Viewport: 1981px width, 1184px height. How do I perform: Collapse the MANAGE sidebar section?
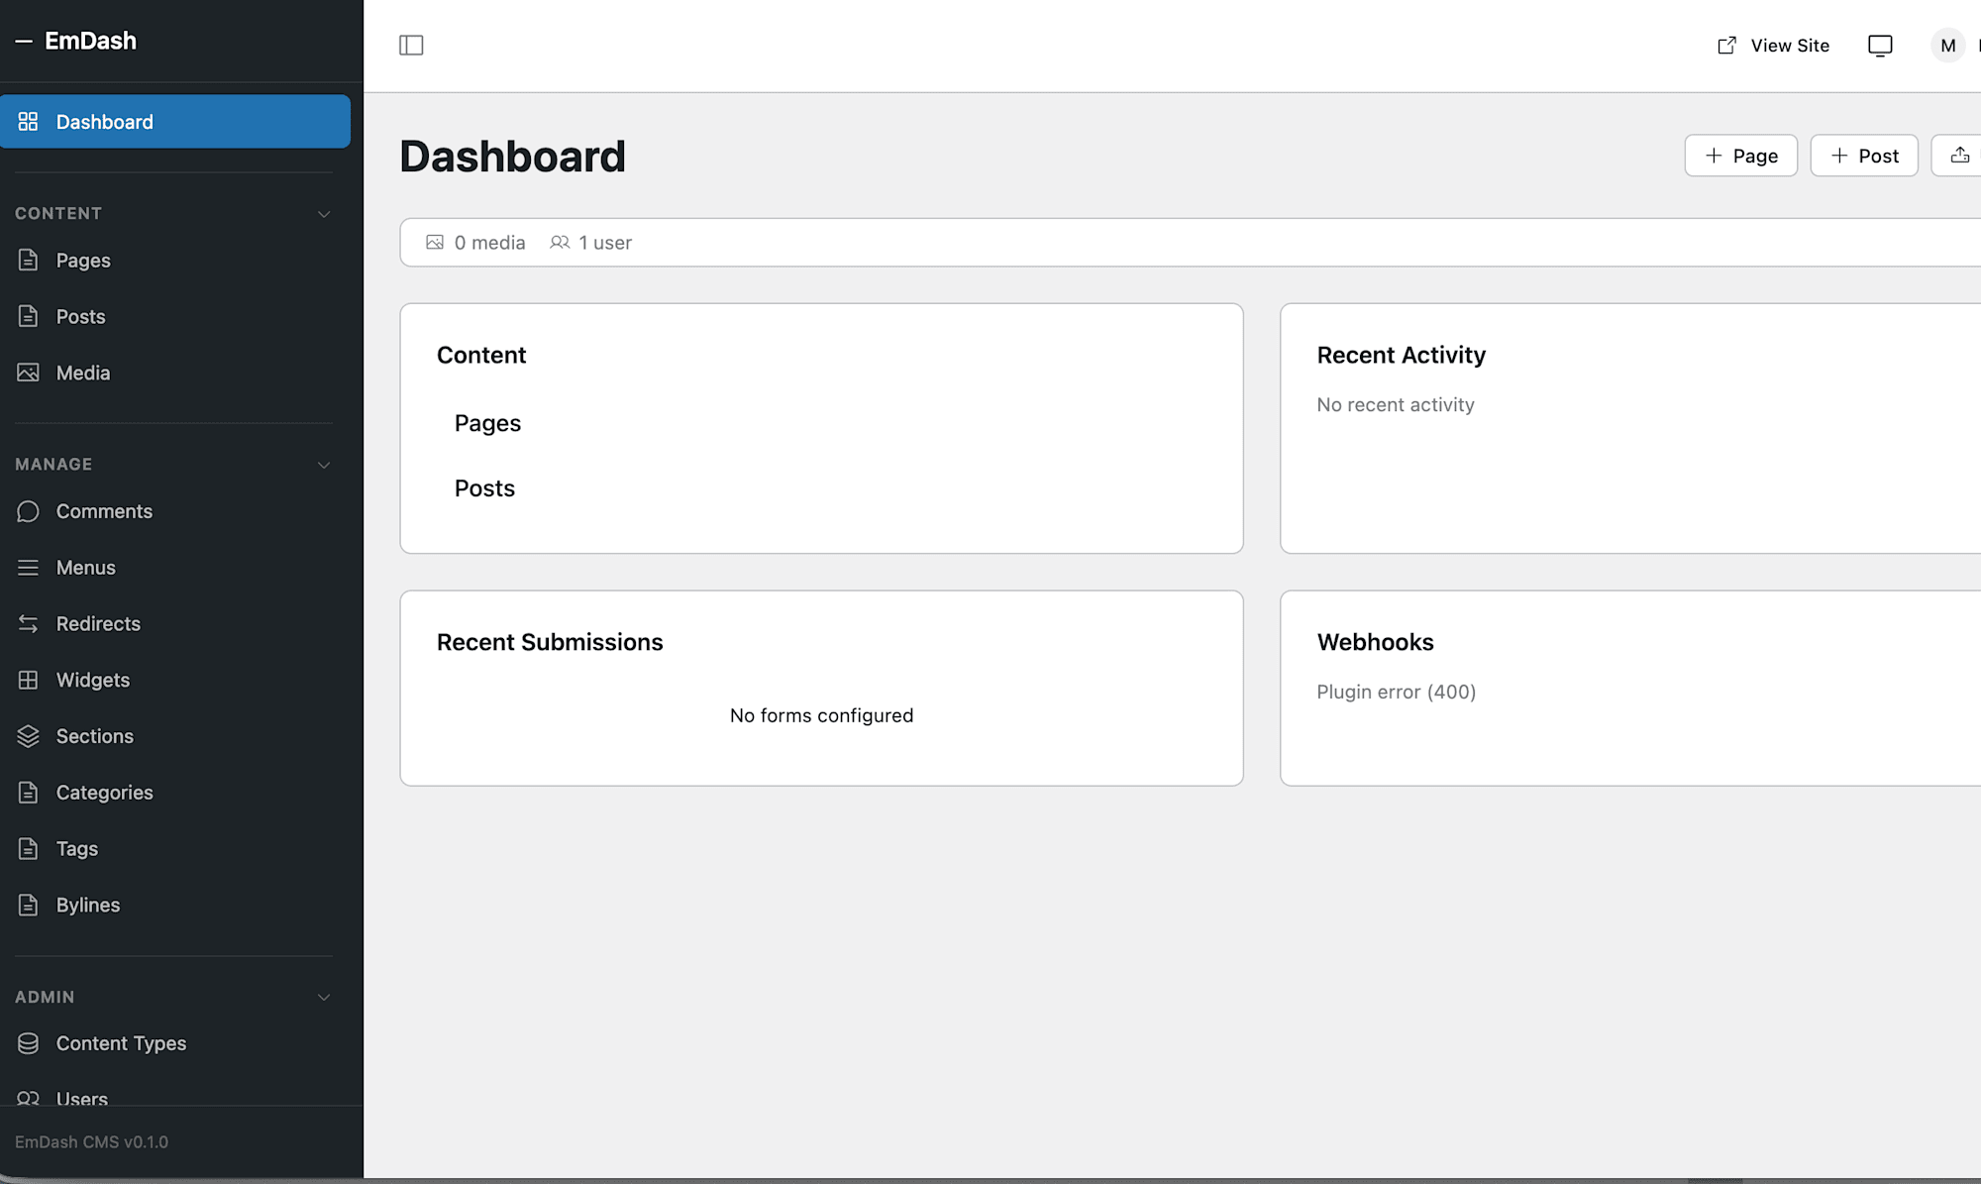coord(323,465)
